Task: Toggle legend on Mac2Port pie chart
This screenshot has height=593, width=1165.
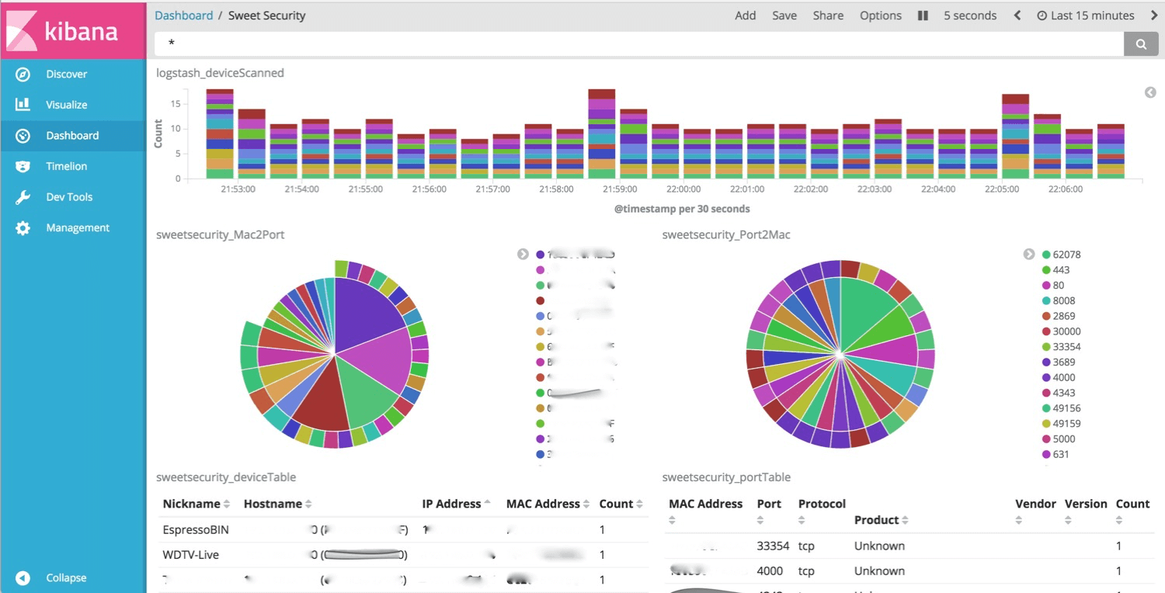Action: coord(523,255)
